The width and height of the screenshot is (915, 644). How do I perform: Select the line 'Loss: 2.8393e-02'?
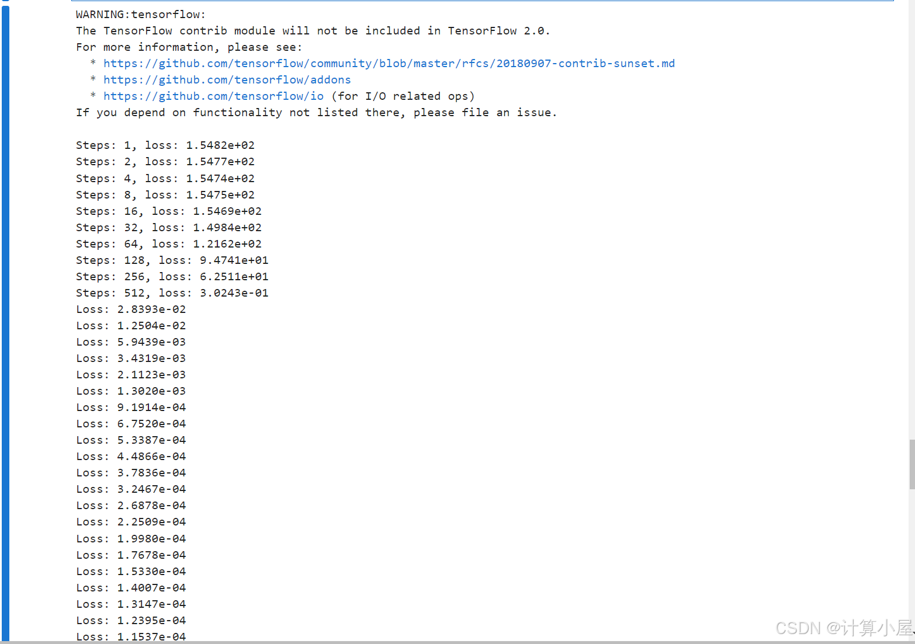click(x=131, y=309)
